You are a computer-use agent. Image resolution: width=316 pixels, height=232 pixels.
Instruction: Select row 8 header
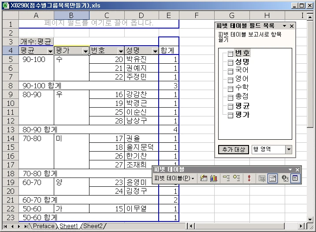pyautogui.click(x=11, y=86)
